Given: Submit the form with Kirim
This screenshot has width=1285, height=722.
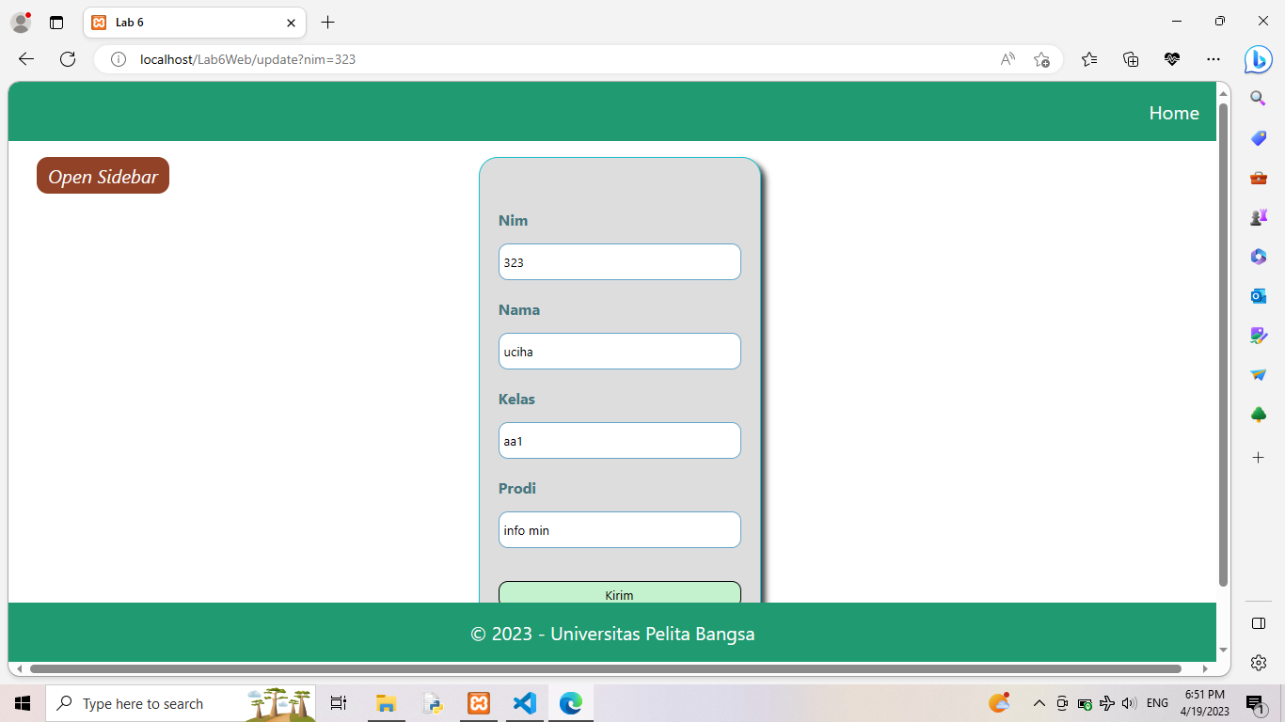Looking at the screenshot, I should [619, 594].
